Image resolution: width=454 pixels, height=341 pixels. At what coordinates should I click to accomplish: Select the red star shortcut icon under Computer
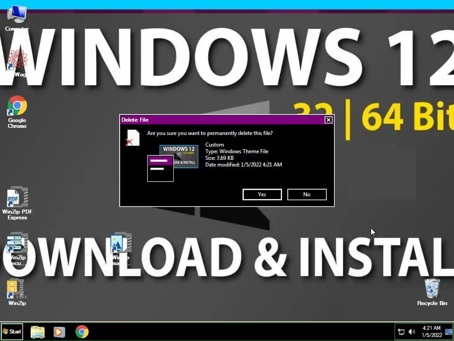tap(17, 63)
